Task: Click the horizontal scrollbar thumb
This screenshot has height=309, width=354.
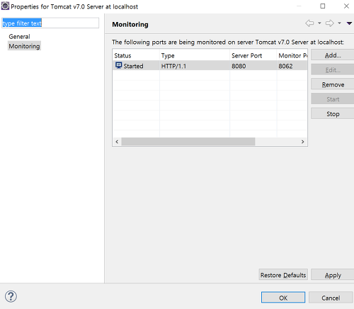Action: [x=188, y=142]
